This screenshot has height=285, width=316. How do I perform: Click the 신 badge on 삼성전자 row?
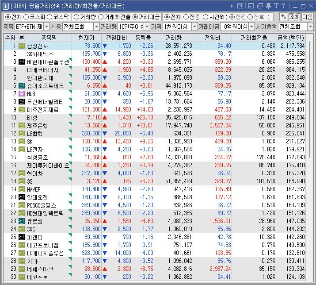tap(22, 46)
